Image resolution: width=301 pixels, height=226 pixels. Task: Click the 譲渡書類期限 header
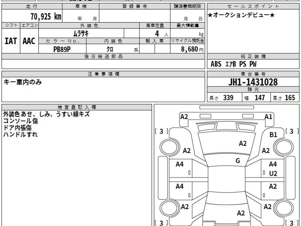(x=187, y=7)
